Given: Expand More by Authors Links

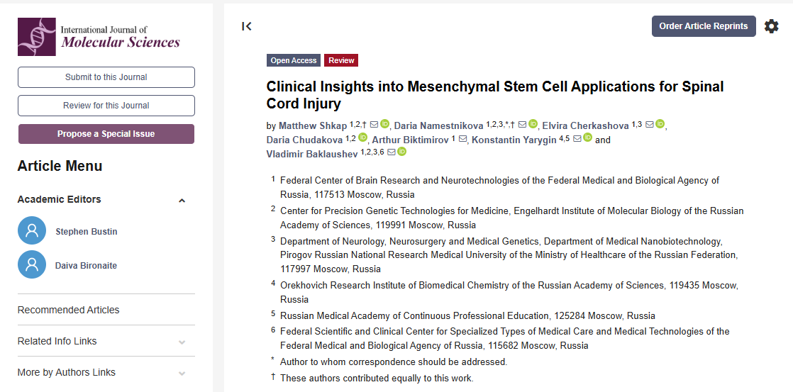Looking at the screenshot, I should pos(182,373).
